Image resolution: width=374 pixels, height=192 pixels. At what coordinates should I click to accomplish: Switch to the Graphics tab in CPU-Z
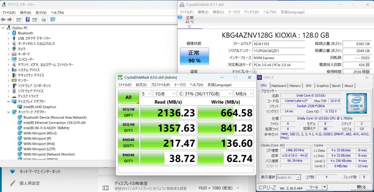[x=322, y=85]
